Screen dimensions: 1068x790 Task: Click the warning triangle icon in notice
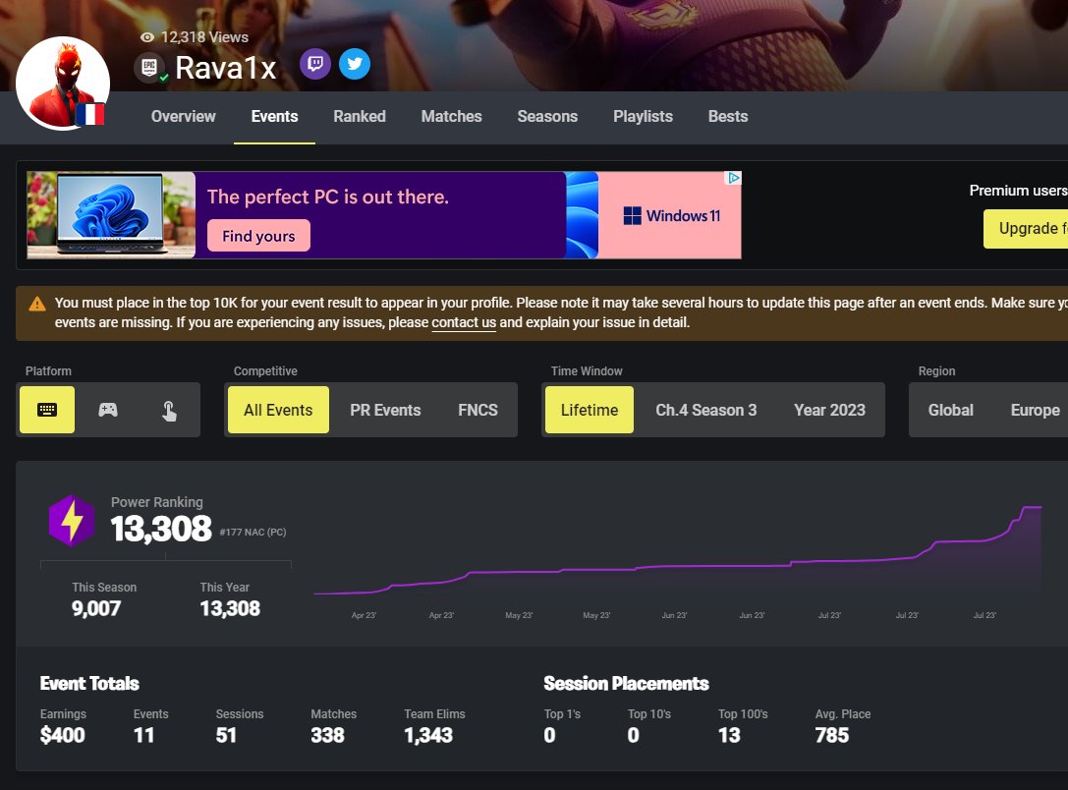pos(37,304)
